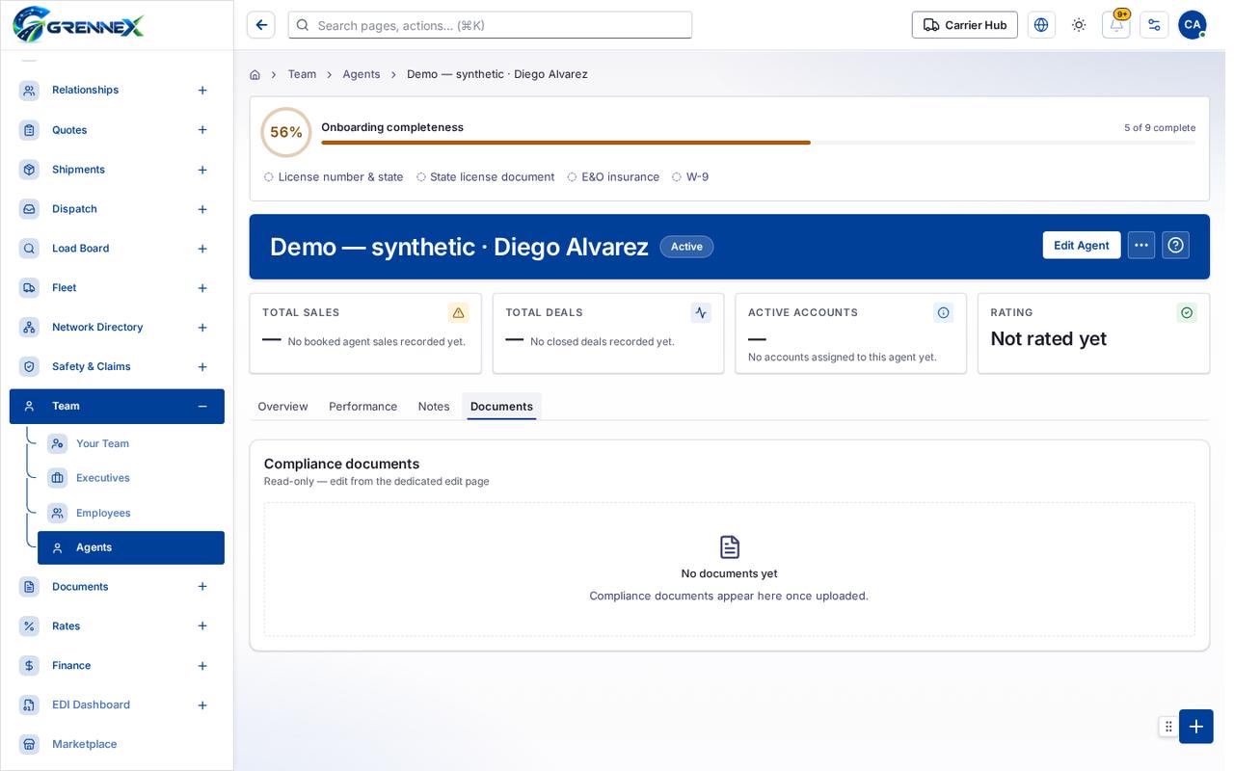Click the home breadcrumb icon

(x=255, y=74)
